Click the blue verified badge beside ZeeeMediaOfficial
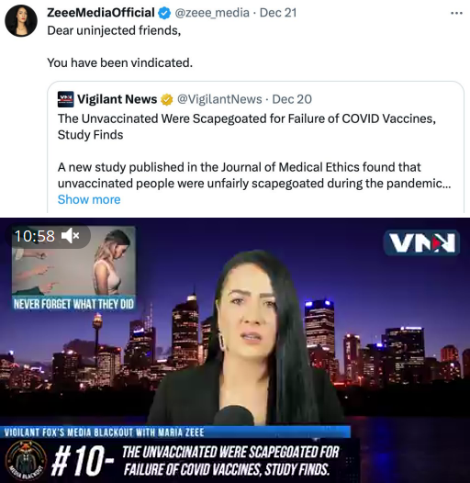Screen dimensions: 470x483 [164, 13]
